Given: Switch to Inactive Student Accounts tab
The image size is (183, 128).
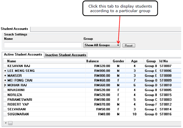Looking at the screenshot, I should (x=66, y=55).
